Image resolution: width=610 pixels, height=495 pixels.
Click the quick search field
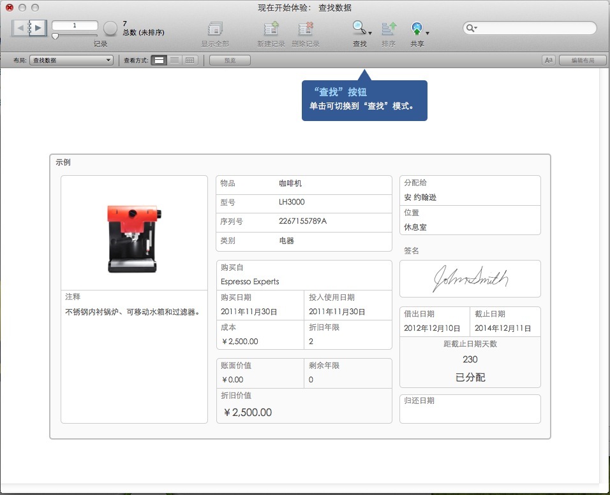(x=533, y=28)
